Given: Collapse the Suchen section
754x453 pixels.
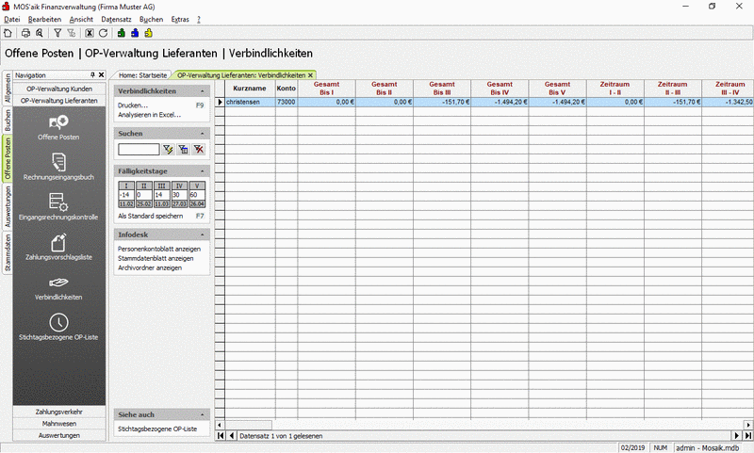Looking at the screenshot, I should [202, 134].
